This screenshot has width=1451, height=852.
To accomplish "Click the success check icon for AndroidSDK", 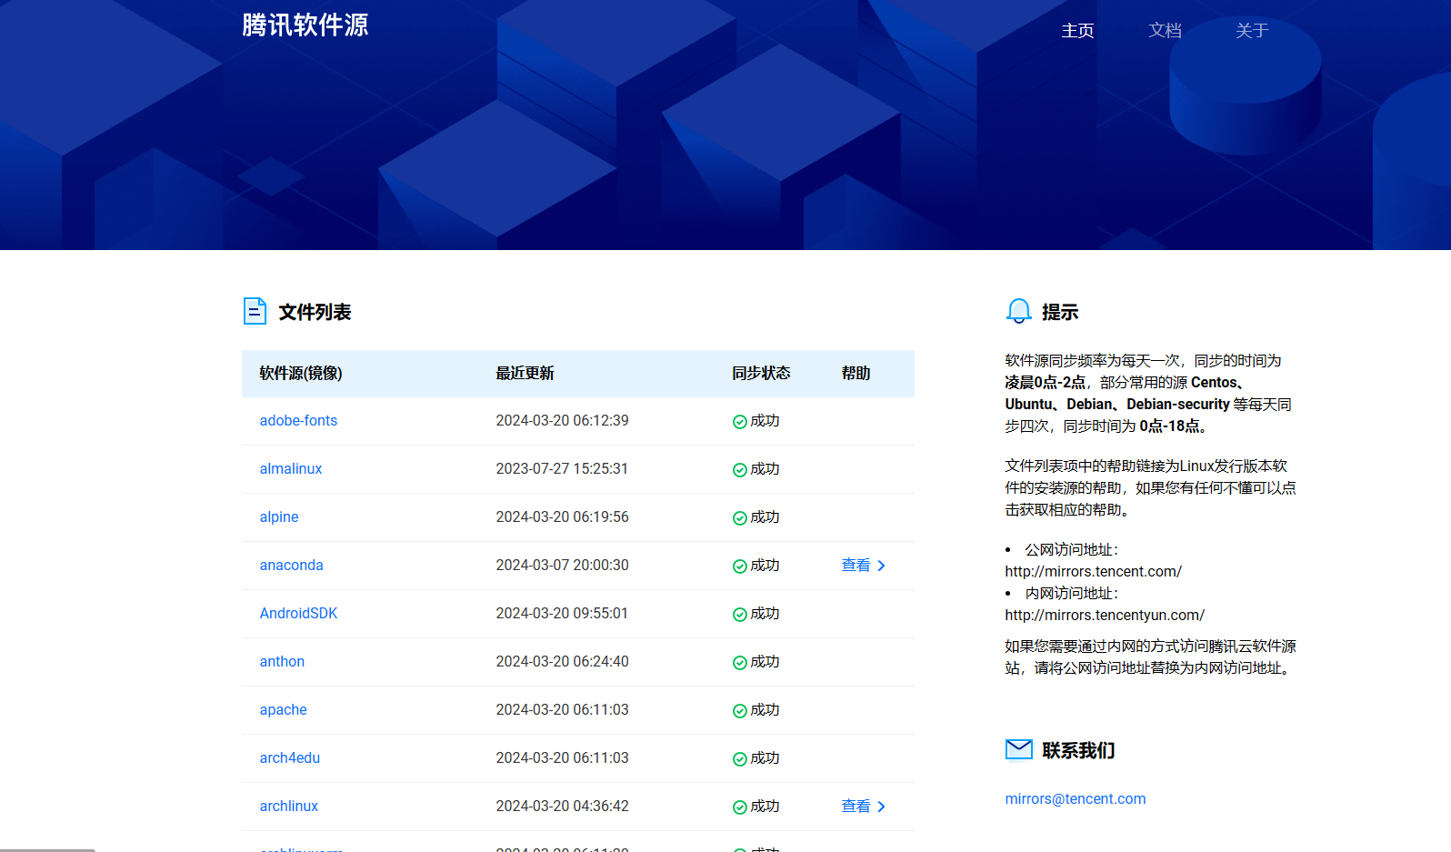I will click(x=740, y=615).
